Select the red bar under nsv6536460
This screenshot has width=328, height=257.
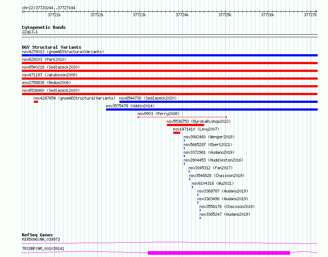(170, 94)
